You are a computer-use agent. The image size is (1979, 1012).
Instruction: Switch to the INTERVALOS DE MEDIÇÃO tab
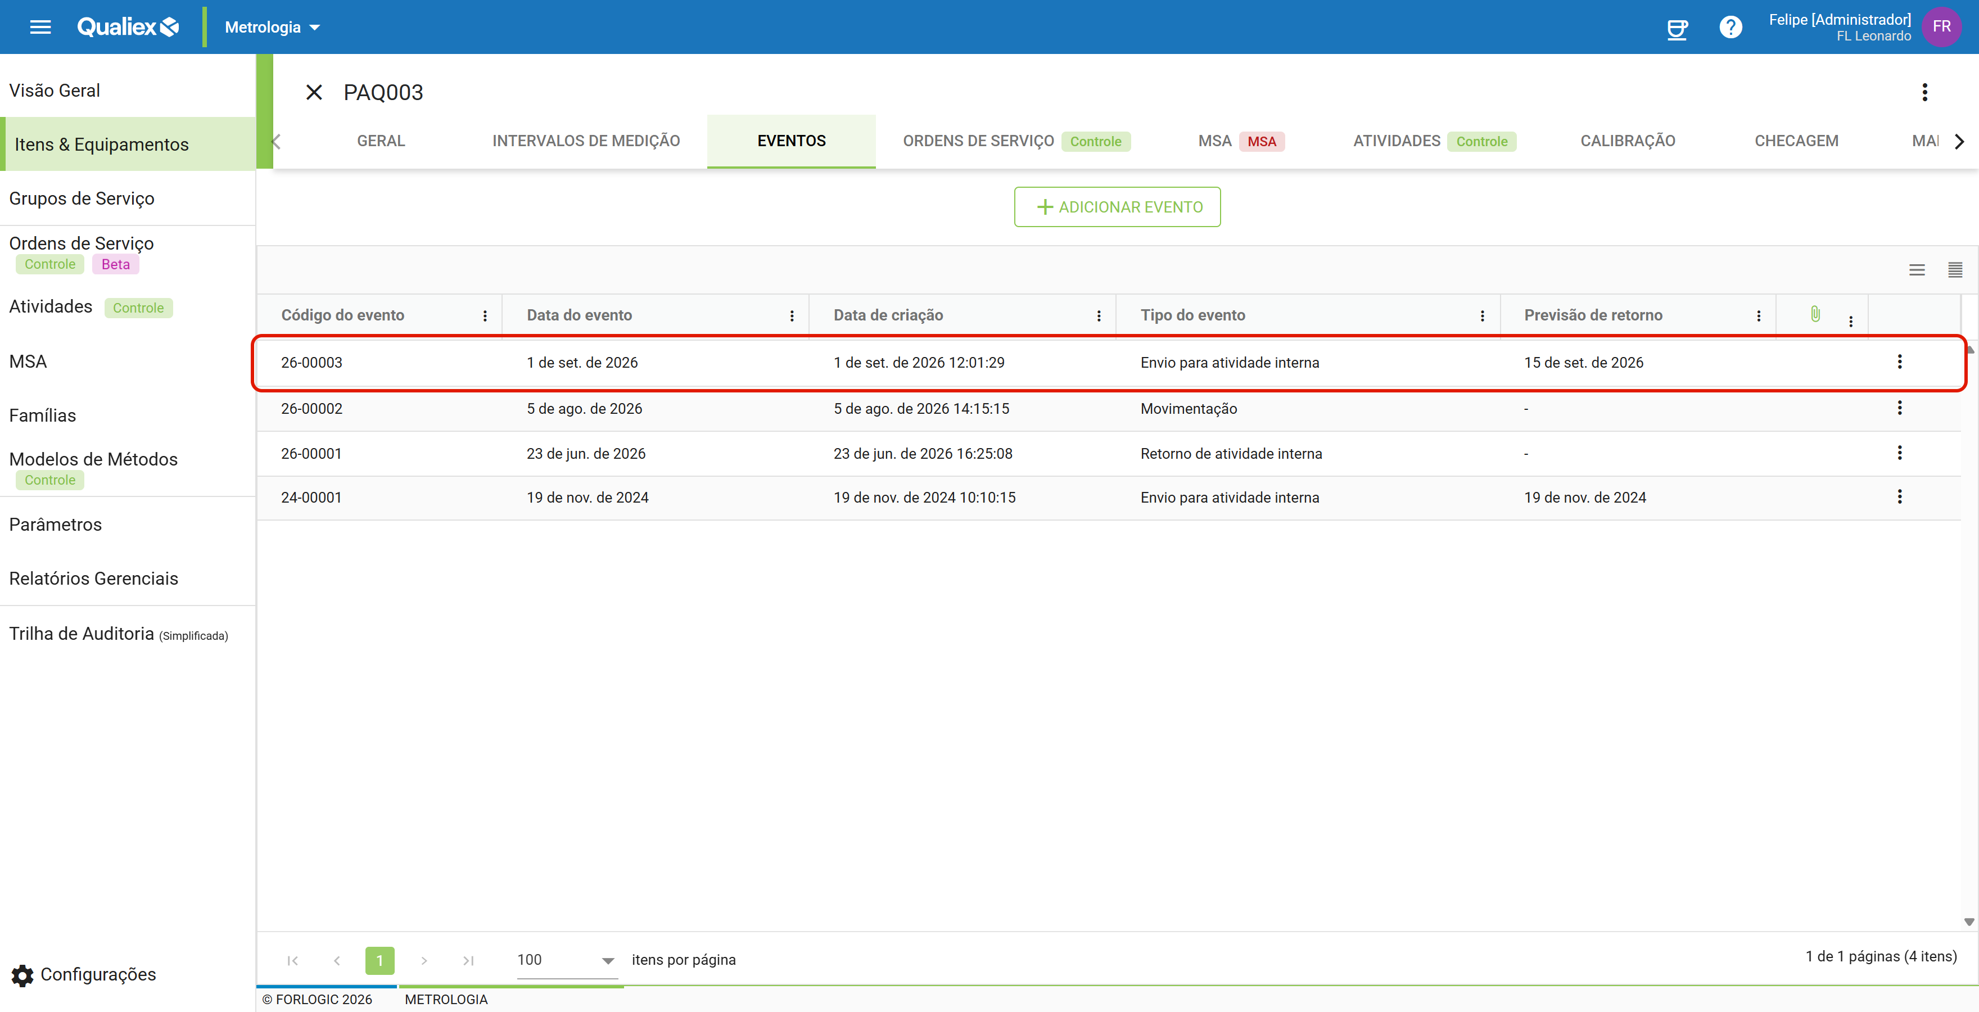tap(585, 141)
